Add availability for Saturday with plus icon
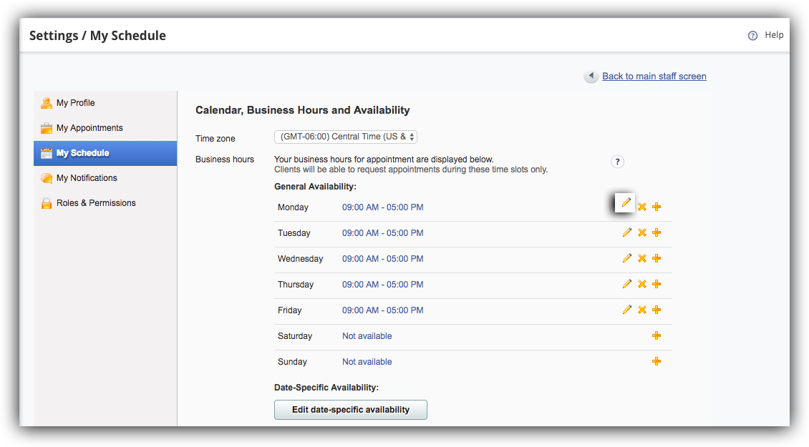Screen dimensions: 809x447 point(657,335)
